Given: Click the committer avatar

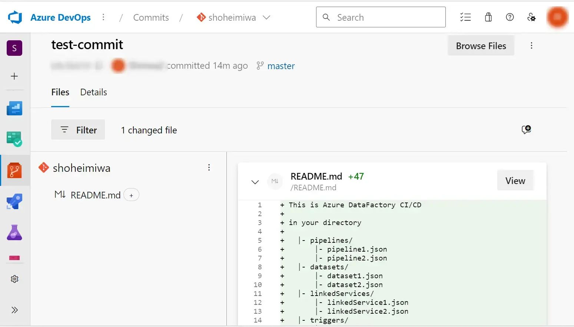Looking at the screenshot, I should (x=118, y=66).
